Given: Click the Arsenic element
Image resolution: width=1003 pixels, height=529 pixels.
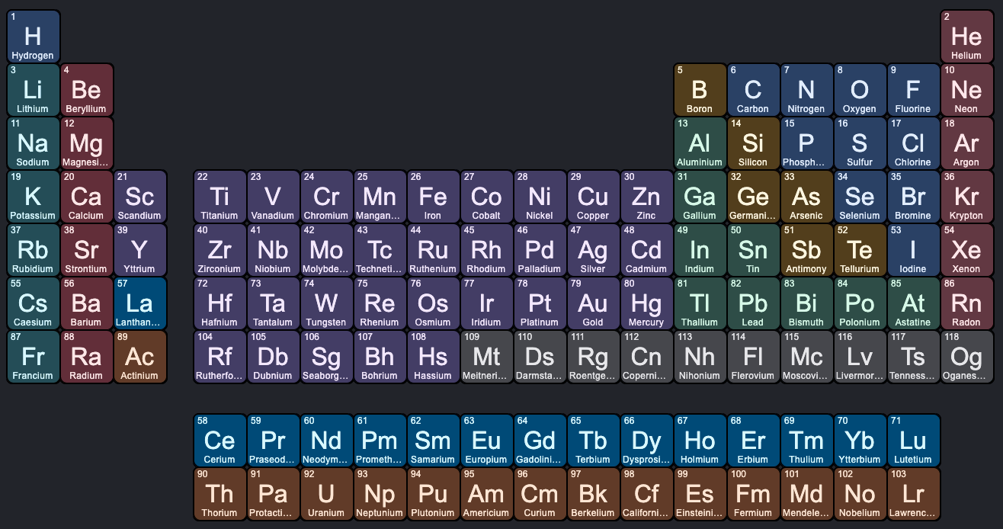Looking at the screenshot, I should [806, 197].
